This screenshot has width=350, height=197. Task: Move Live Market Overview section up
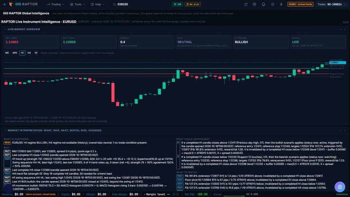[341, 29]
